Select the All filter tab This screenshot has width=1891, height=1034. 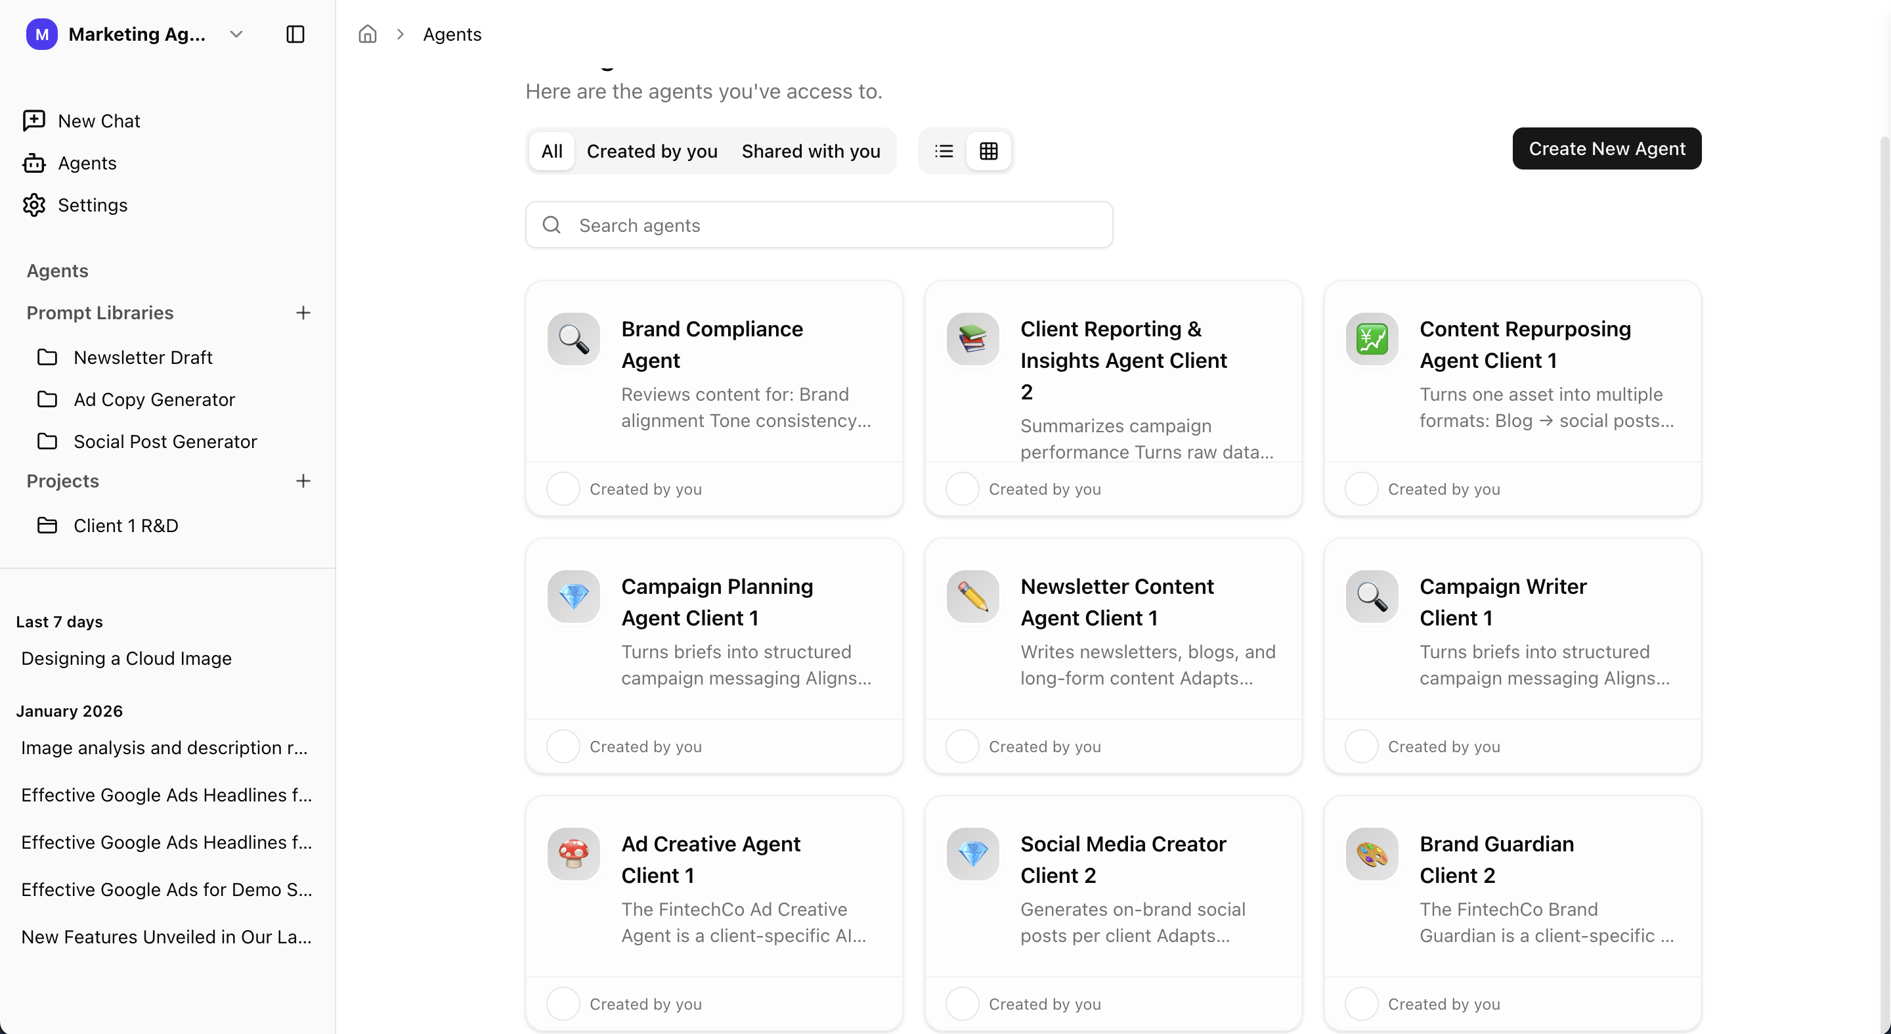(552, 151)
